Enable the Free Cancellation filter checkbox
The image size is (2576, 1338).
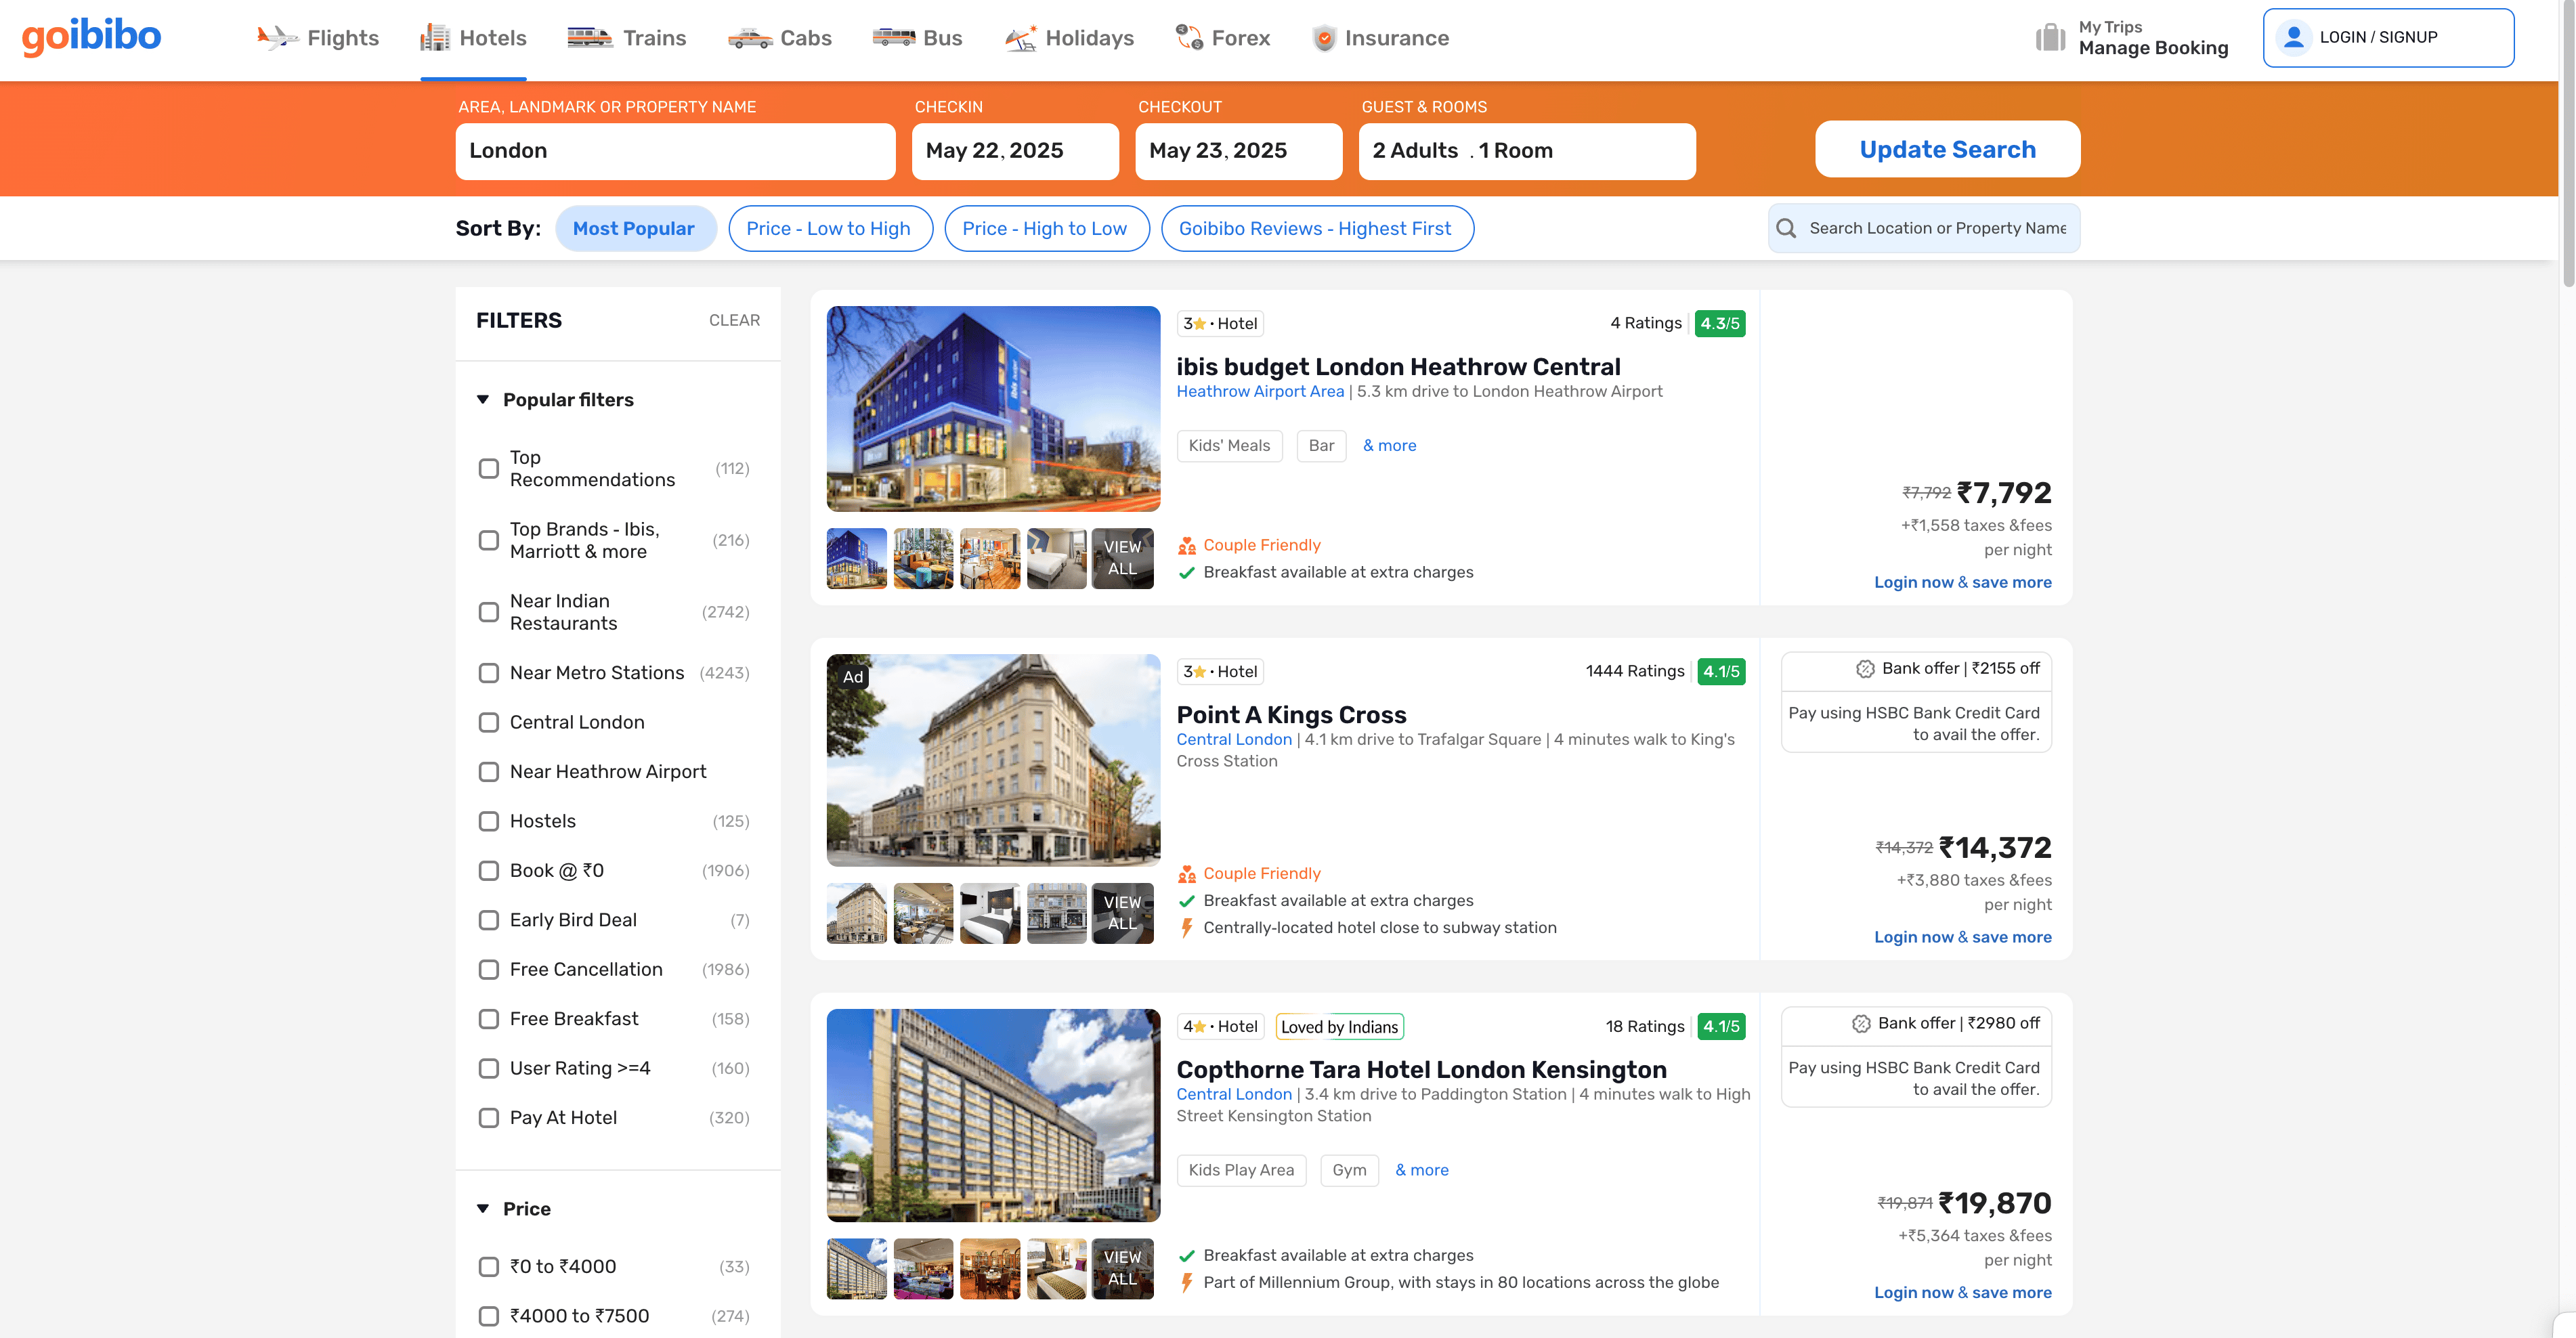(488, 969)
